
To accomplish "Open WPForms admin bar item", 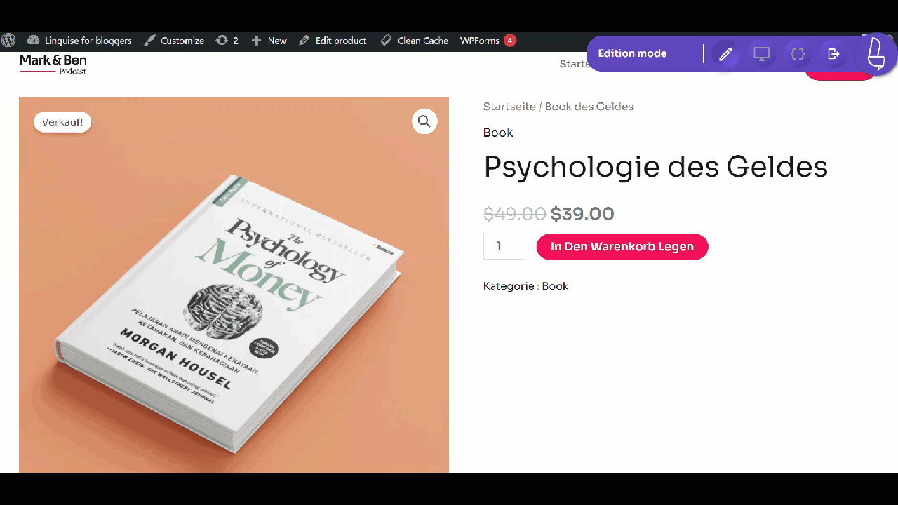I will pyautogui.click(x=480, y=41).
